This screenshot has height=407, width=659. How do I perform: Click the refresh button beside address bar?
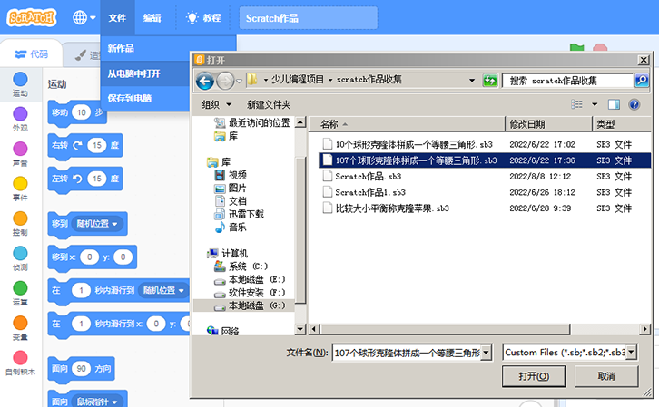coord(489,81)
